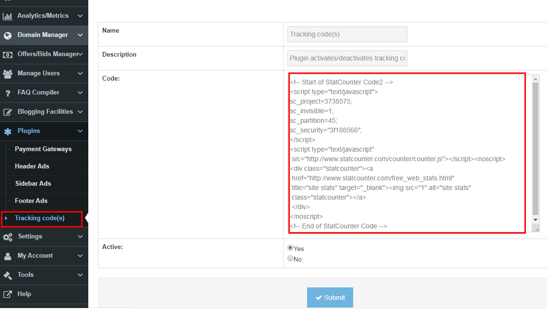Viewport: 547px width, 309px height.
Task: Click the Help external link icon
Action: click(8, 294)
